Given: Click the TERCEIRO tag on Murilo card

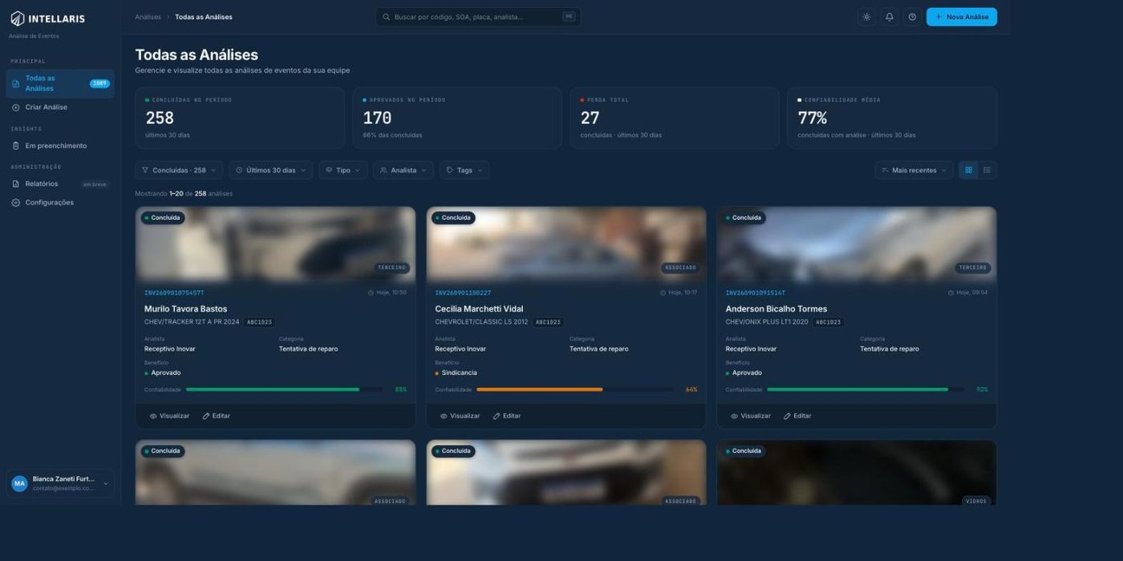Looking at the screenshot, I should tap(392, 268).
